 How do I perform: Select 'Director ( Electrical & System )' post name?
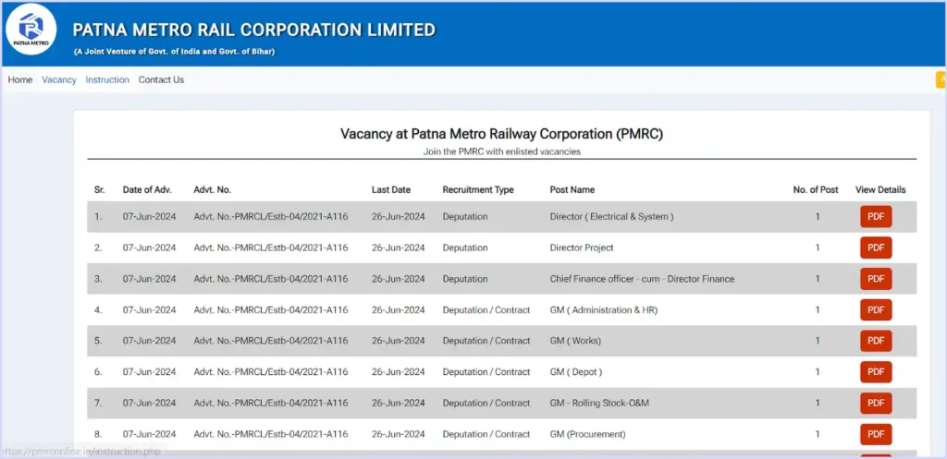click(611, 216)
